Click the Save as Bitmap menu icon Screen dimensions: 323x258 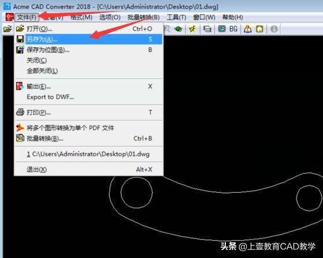point(20,50)
